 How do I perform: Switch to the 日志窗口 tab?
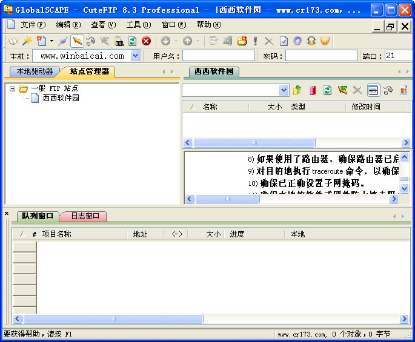(x=85, y=216)
